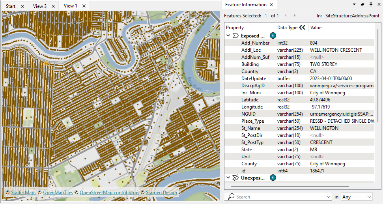383x204 pixels.
Task: Click the Value column header
Action: coord(316,28)
